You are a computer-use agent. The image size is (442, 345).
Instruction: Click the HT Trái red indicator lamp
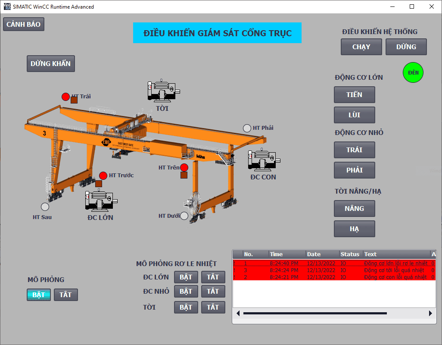(x=65, y=97)
